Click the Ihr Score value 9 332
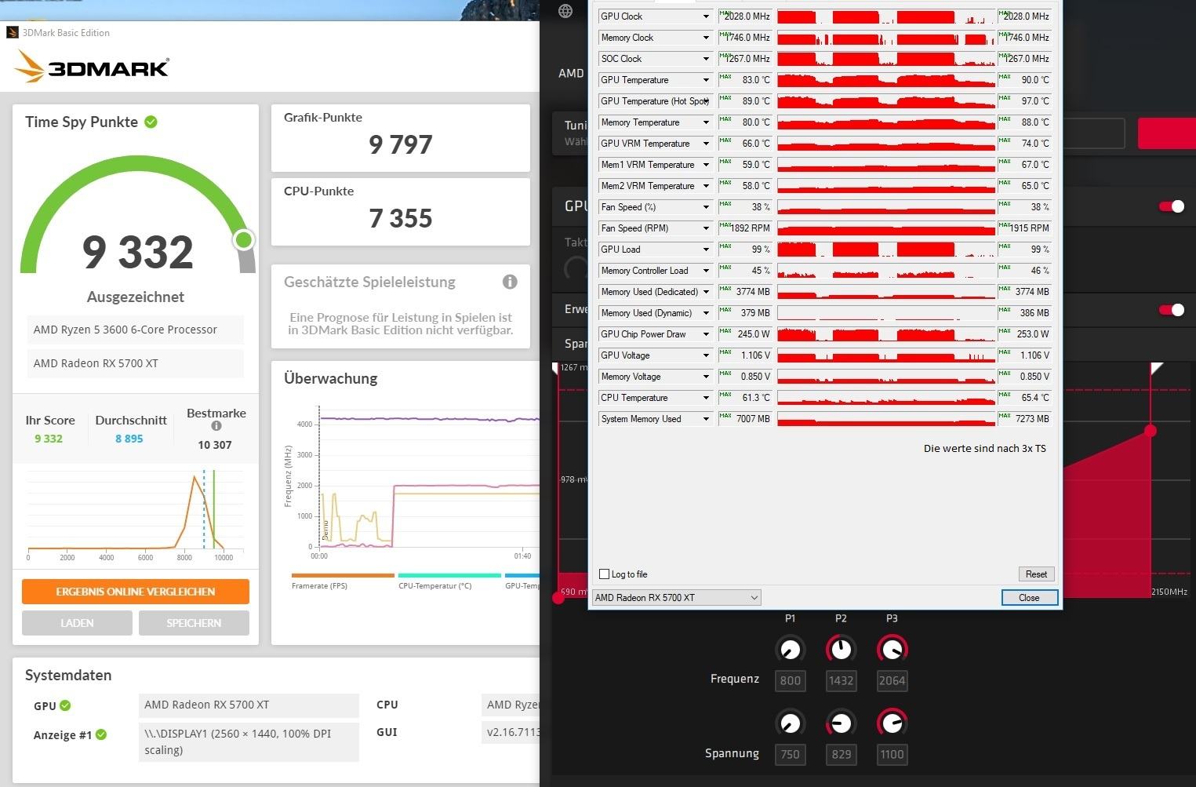Screen dimensions: 1196x787 [49, 439]
